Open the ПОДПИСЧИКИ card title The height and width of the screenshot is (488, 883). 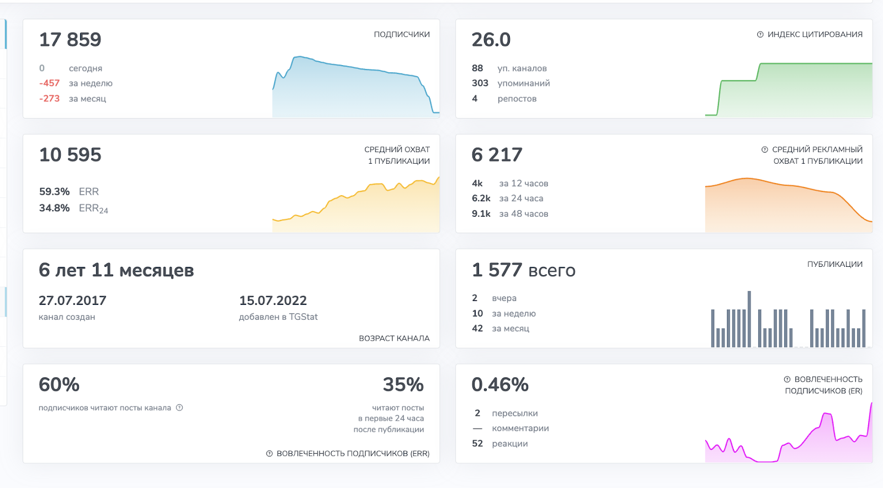click(x=402, y=34)
